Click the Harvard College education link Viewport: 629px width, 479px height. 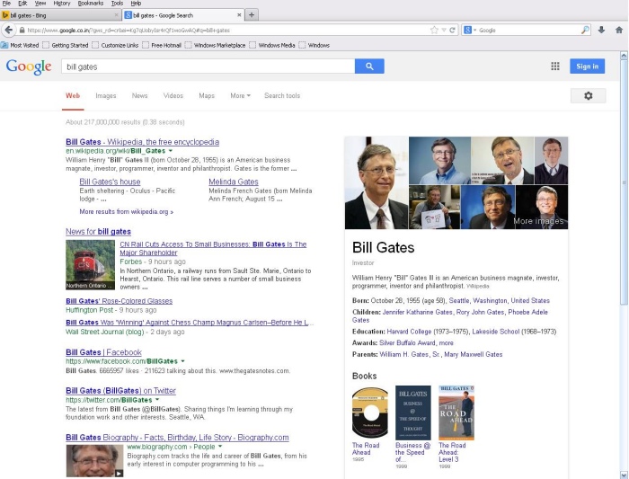click(409, 332)
